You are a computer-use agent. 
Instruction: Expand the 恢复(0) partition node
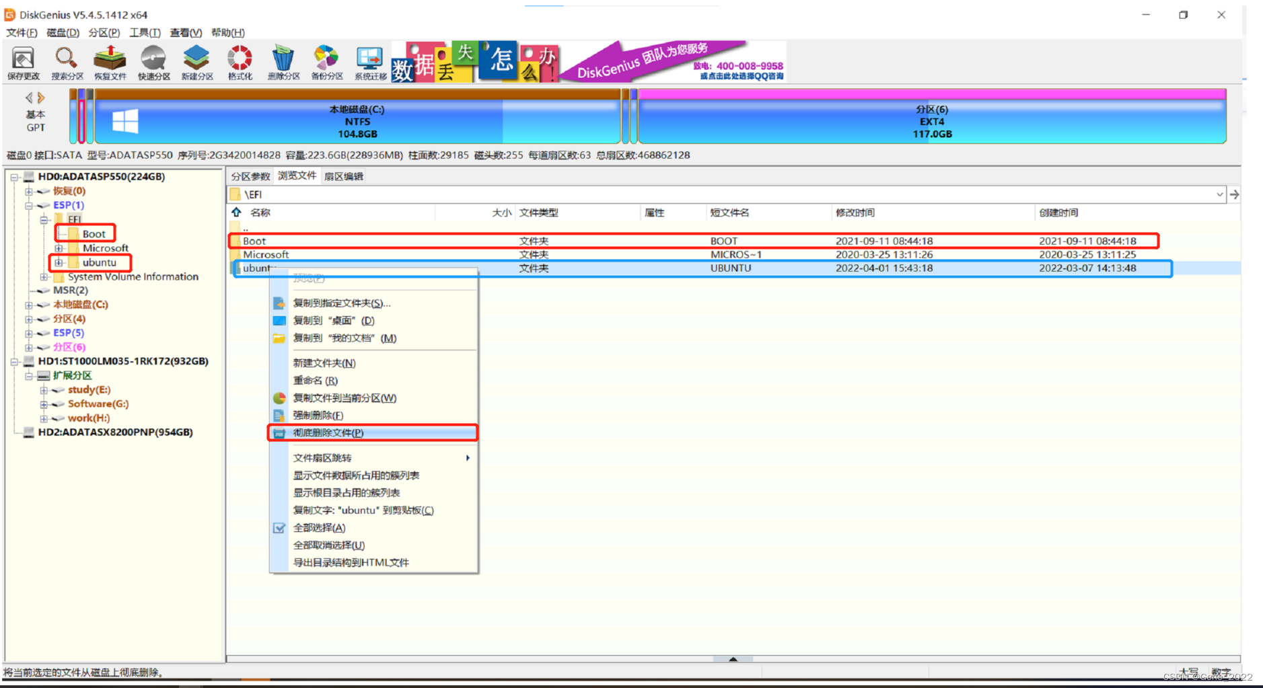(29, 191)
